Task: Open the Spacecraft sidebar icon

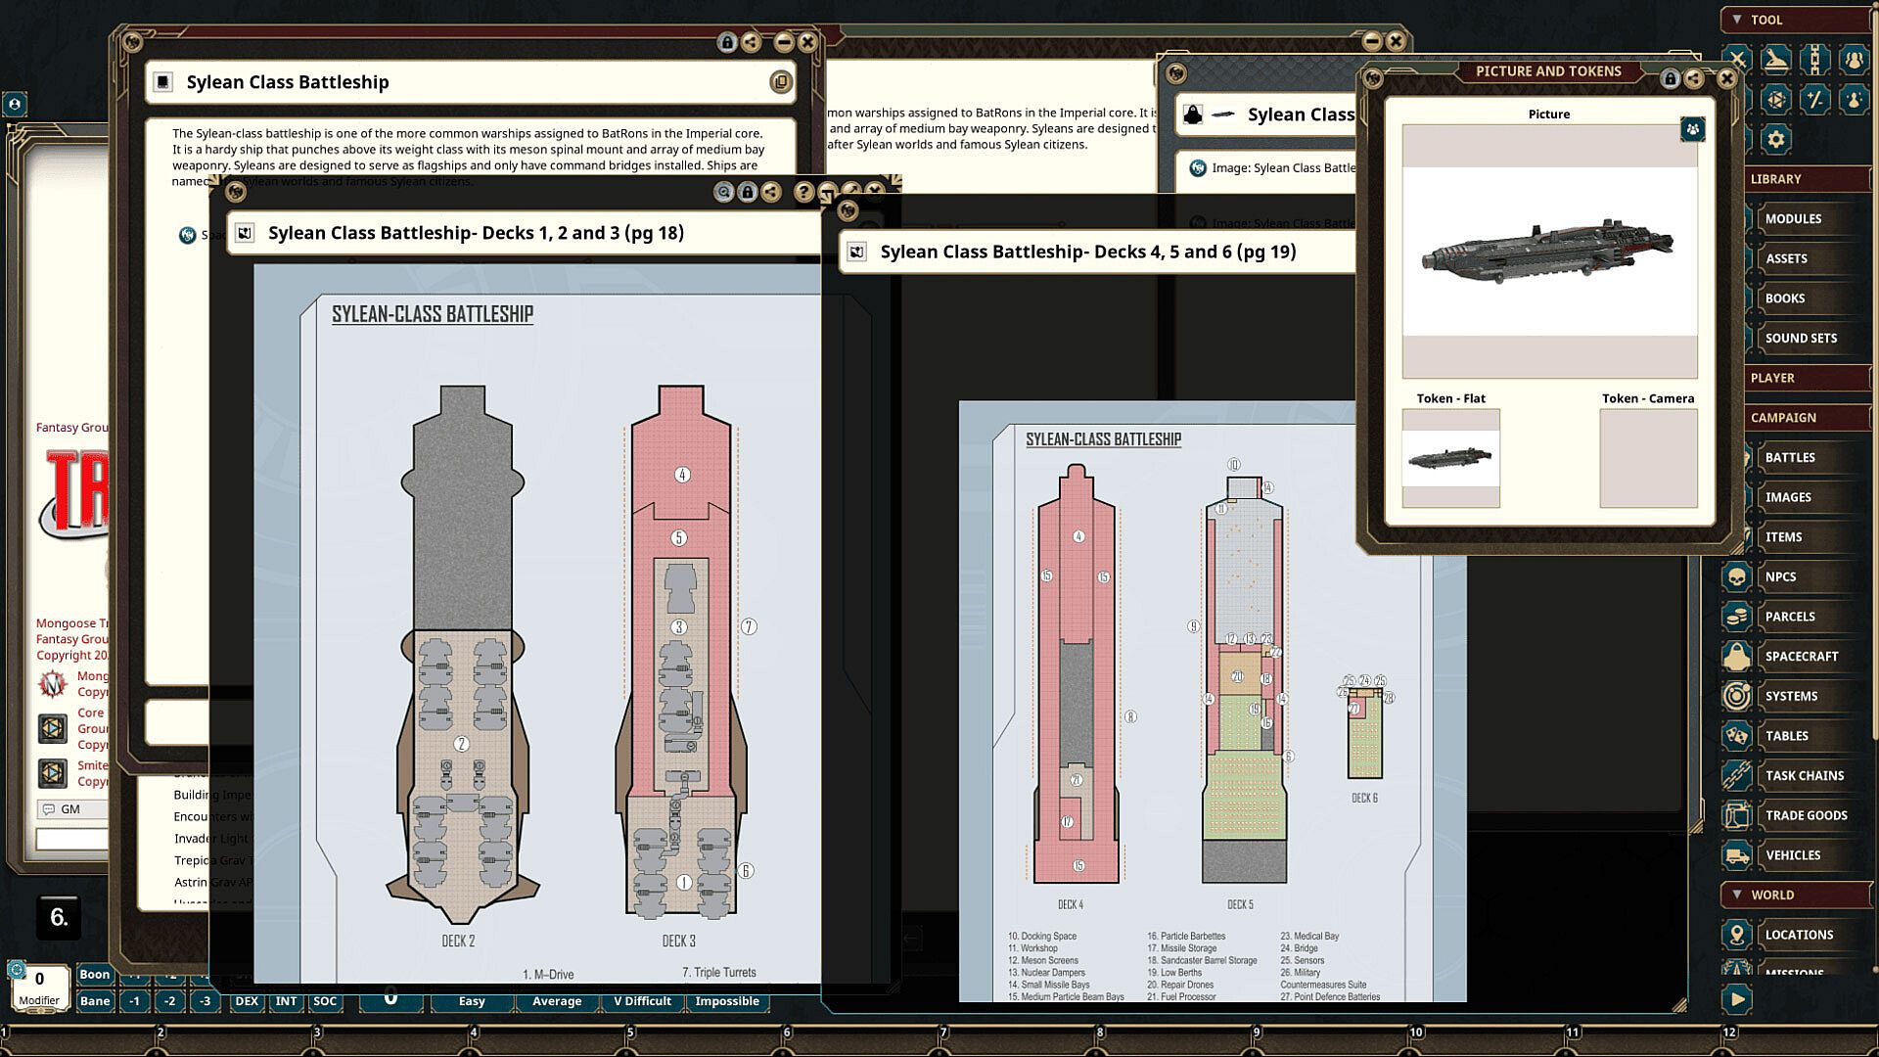Action: (1736, 657)
